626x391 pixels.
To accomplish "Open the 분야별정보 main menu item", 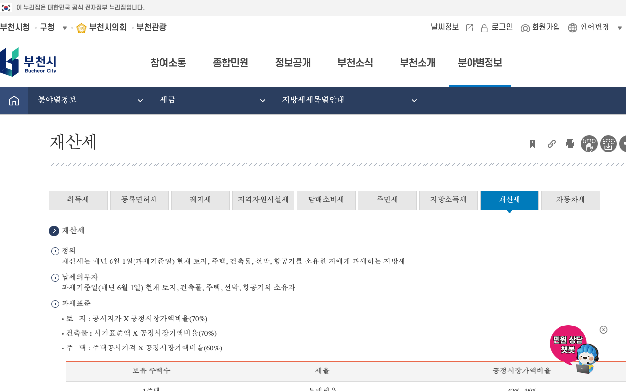I will point(480,63).
